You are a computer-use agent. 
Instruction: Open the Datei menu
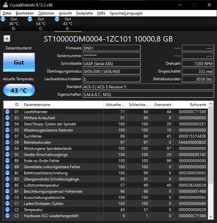click(7, 13)
